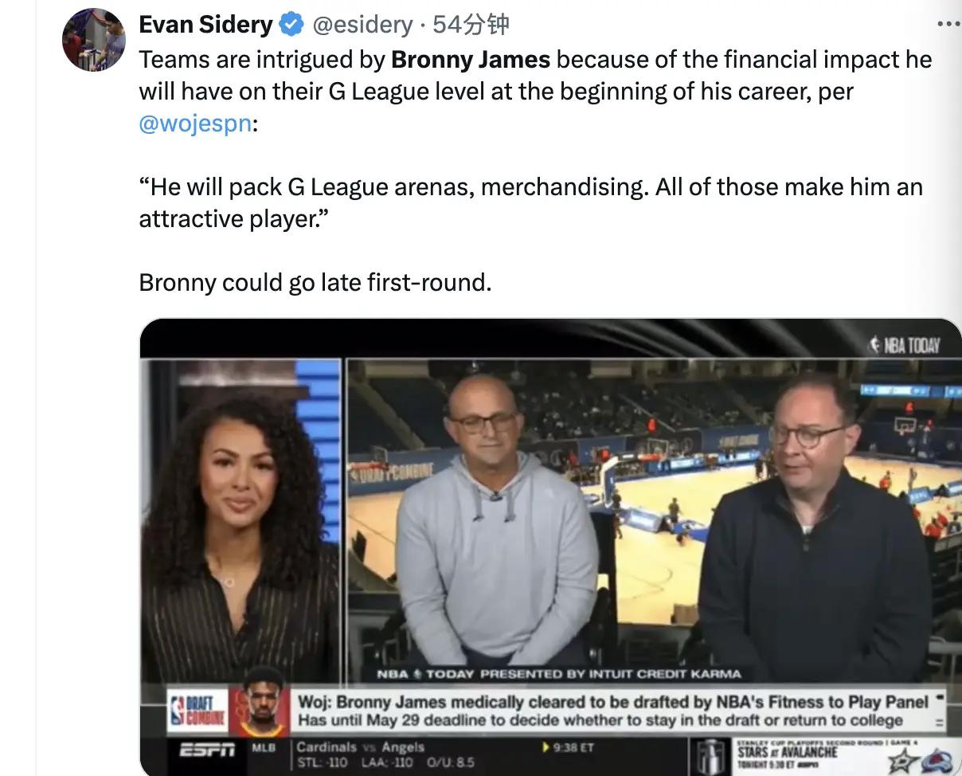This screenshot has width=962, height=776.
Task: Click the Woj Bronny James headline banner
Action: click(x=612, y=711)
